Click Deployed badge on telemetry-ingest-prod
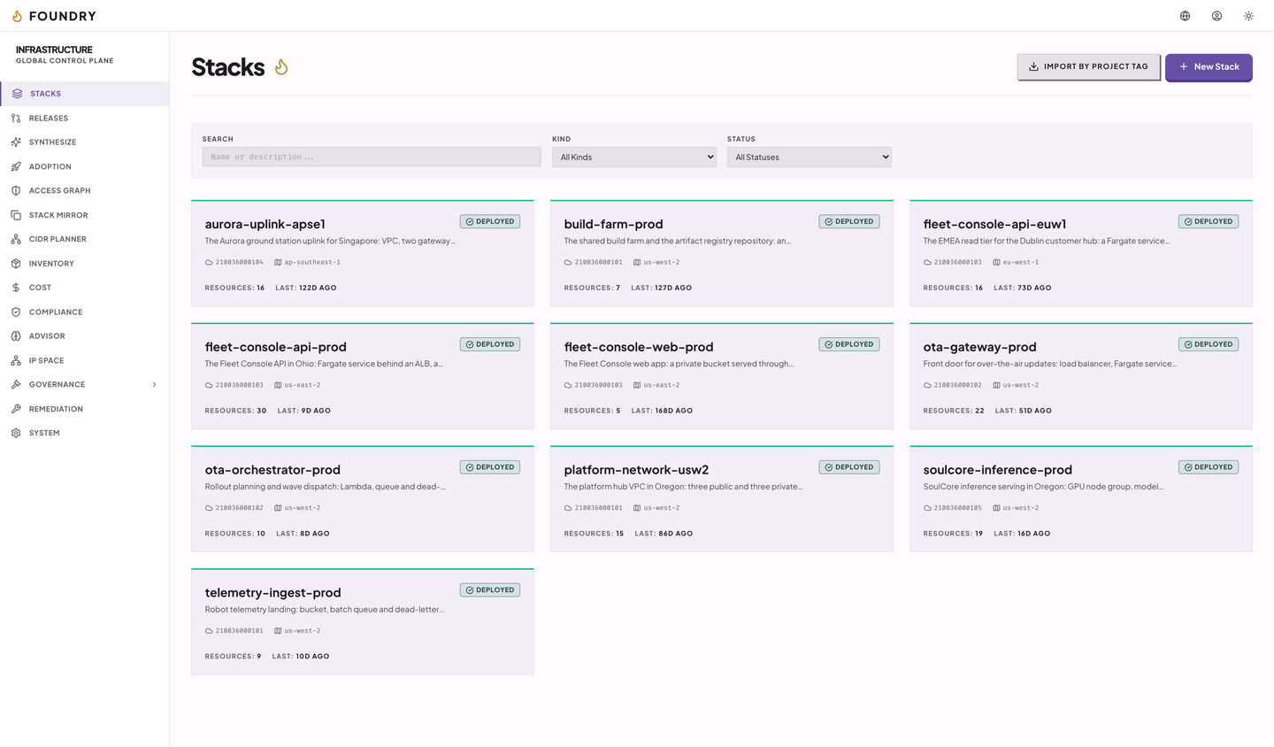This screenshot has height=747, width=1274. [x=490, y=590]
